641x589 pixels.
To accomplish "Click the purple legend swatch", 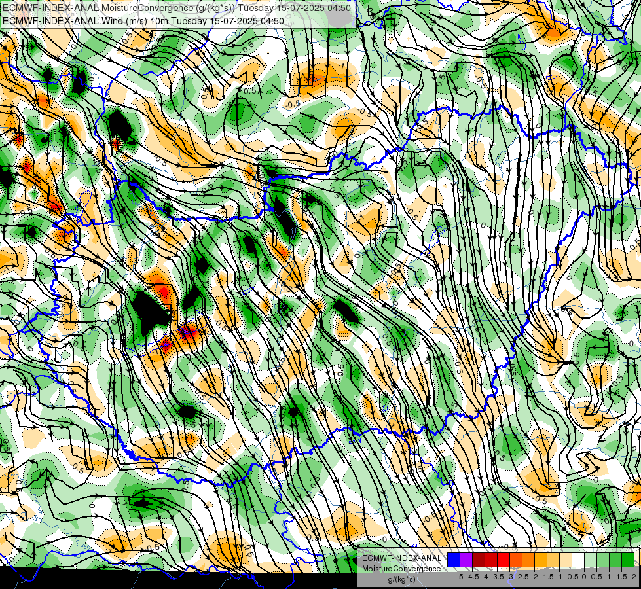I will coord(466,560).
